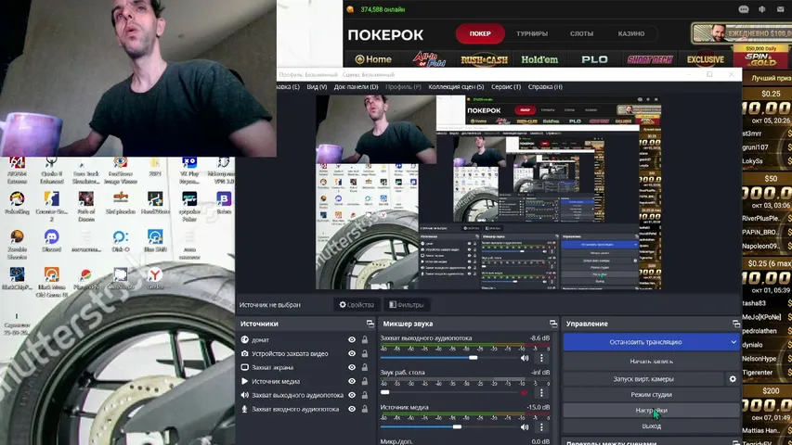This screenshot has height=445, width=792.
Task: Open the Вид (V) menu
Action: click(x=317, y=87)
